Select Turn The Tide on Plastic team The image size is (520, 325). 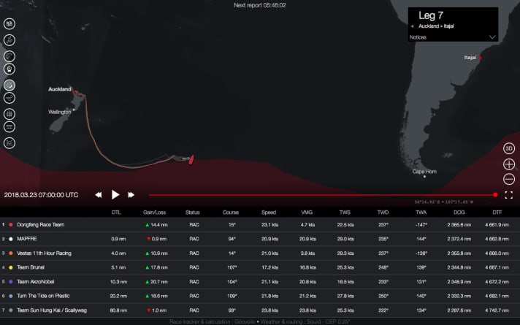click(43, 296)
